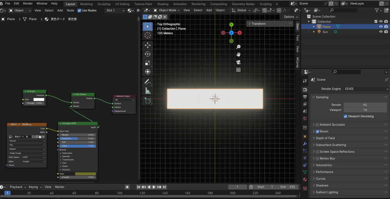Play the animation
Screen dimensions: 390x199
point(154,187)
